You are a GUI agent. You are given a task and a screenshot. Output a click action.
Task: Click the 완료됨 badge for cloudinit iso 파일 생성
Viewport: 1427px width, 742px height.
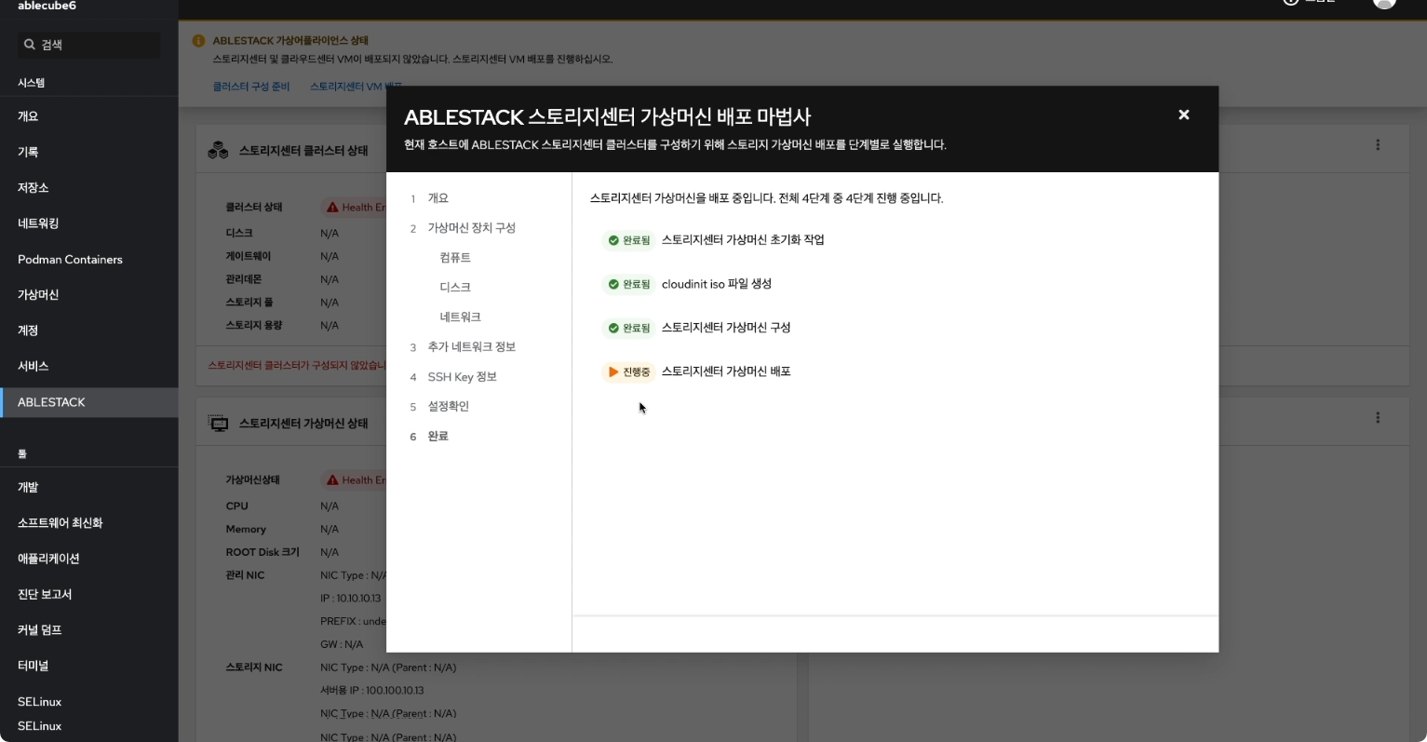(x=628, y=284)
